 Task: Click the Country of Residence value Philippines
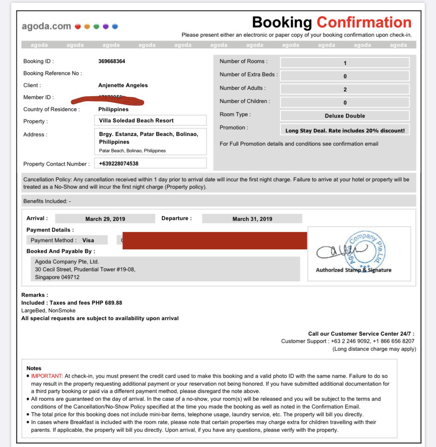coord(114,109)
